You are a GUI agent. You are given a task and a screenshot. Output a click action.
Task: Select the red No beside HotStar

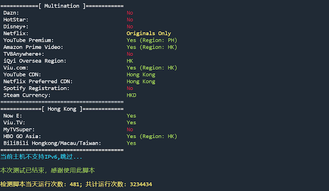pos(130,19)
